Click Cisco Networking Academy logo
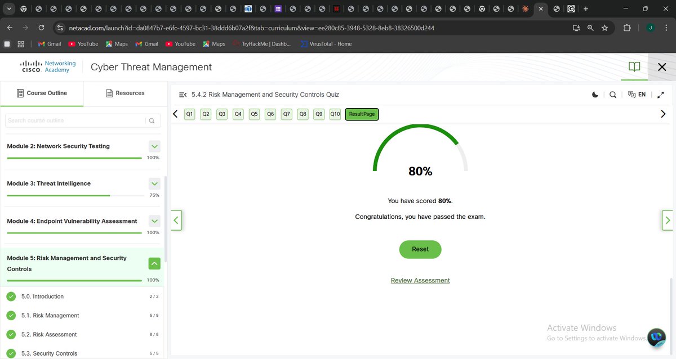Image resolution: width=676 pixels, height=359 pixels. click(x=48, y=67)
